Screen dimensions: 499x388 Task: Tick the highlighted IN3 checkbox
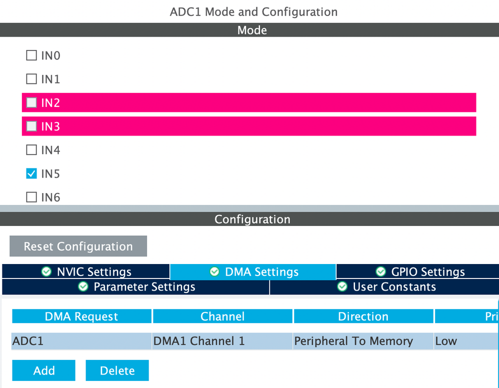[x=31, y=126]
